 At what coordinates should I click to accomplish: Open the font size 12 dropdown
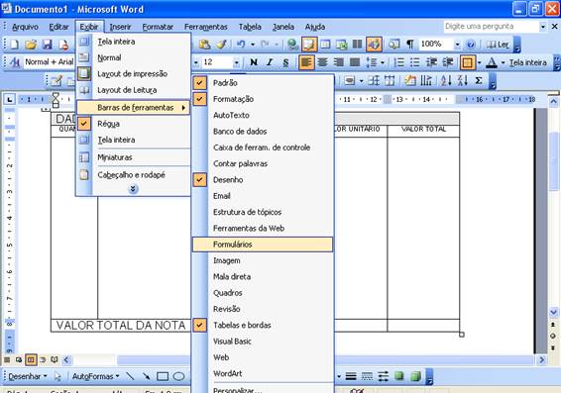pyautogui.click(x=236, y=63)
